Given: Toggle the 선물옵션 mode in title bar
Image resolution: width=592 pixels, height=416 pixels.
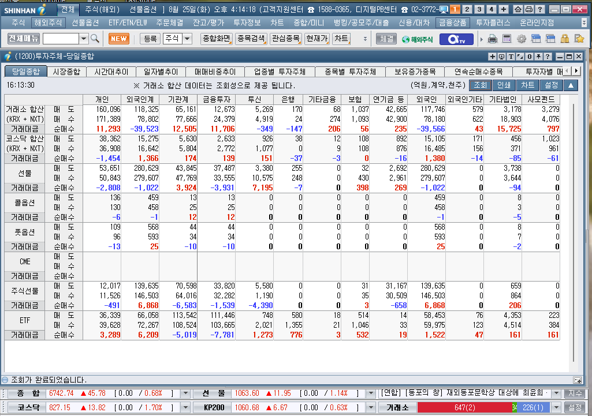Looking at the screenshot, I should coord(143,9).
